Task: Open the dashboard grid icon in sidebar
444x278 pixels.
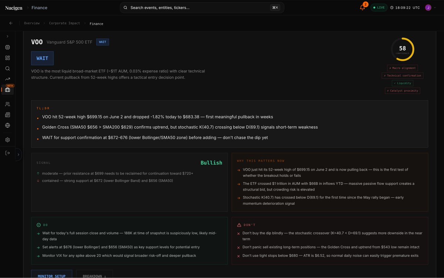Action: (x=7, y=58)
